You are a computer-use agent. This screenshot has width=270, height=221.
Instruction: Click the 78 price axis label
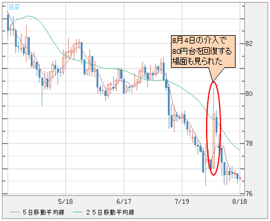[x=249, y=143]
